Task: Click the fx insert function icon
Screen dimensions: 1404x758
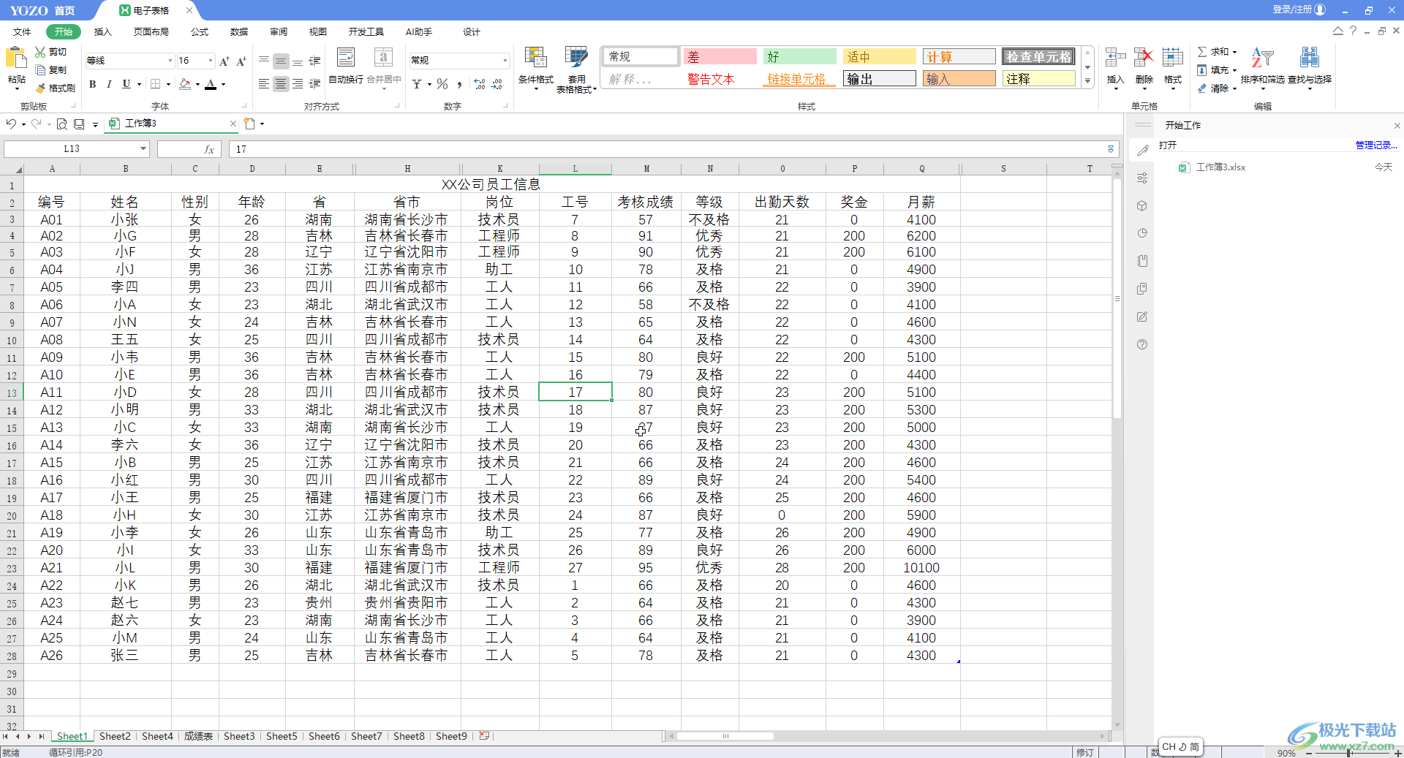Action: point(209,149)
